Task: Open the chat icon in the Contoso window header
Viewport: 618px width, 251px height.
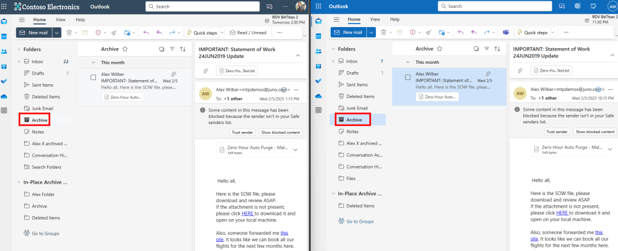Action: pyautogui.click(x=270, y=7)
